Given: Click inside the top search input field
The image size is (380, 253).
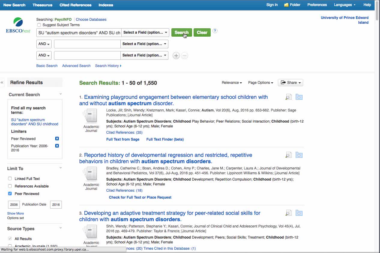Looking at the screenshot, I should [79, 32].
